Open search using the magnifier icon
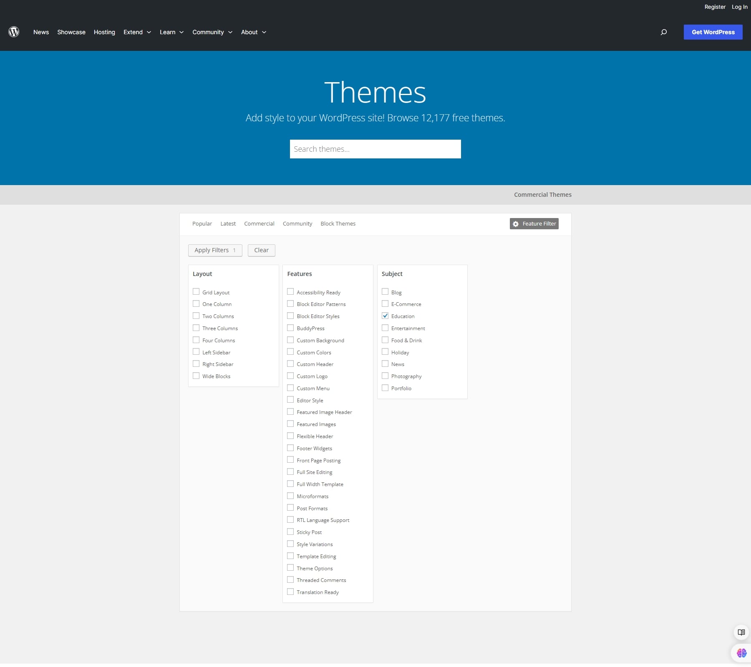The image size is (751, 667). click(664, 32)
